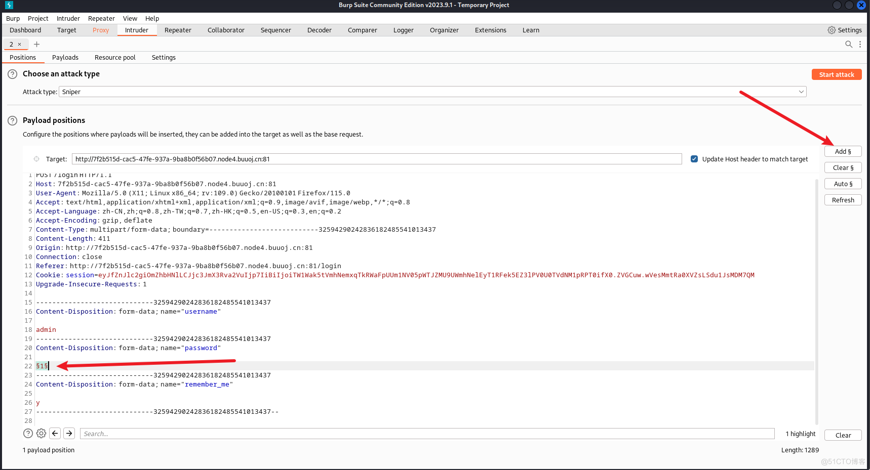The width and height of the screenshot is (870, 470).
Task: Click the Target URL input field
Action: click(377, 159)
